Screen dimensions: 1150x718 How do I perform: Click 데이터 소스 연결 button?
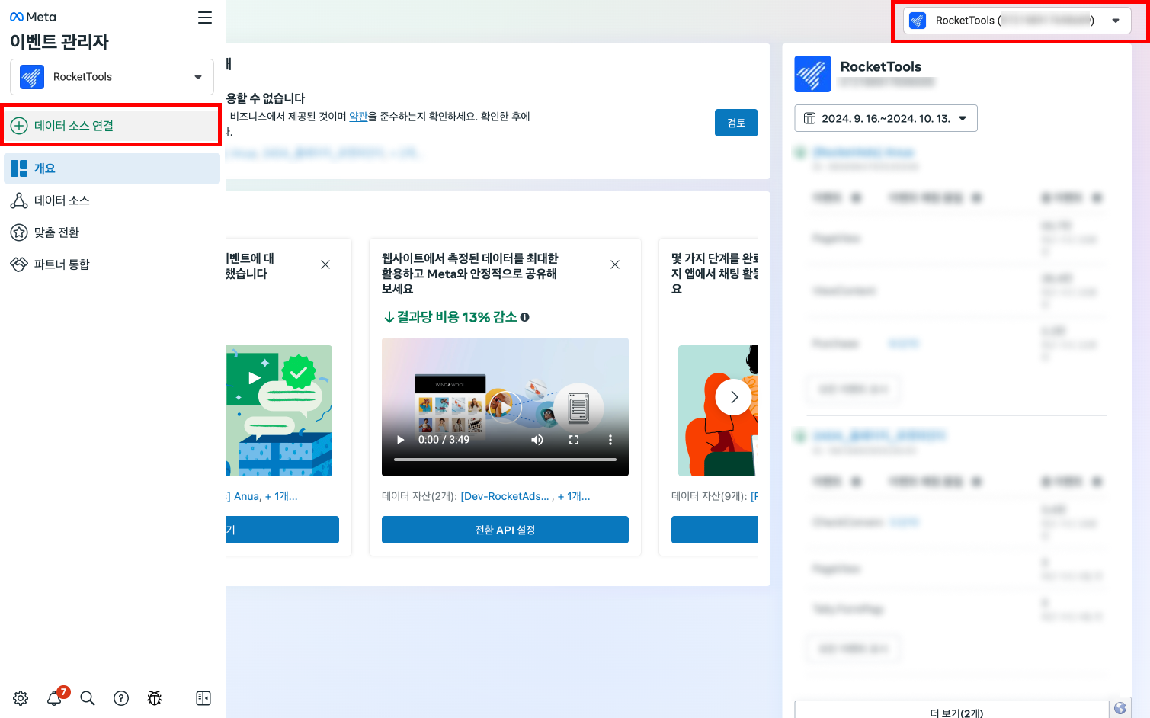[112, 126]
